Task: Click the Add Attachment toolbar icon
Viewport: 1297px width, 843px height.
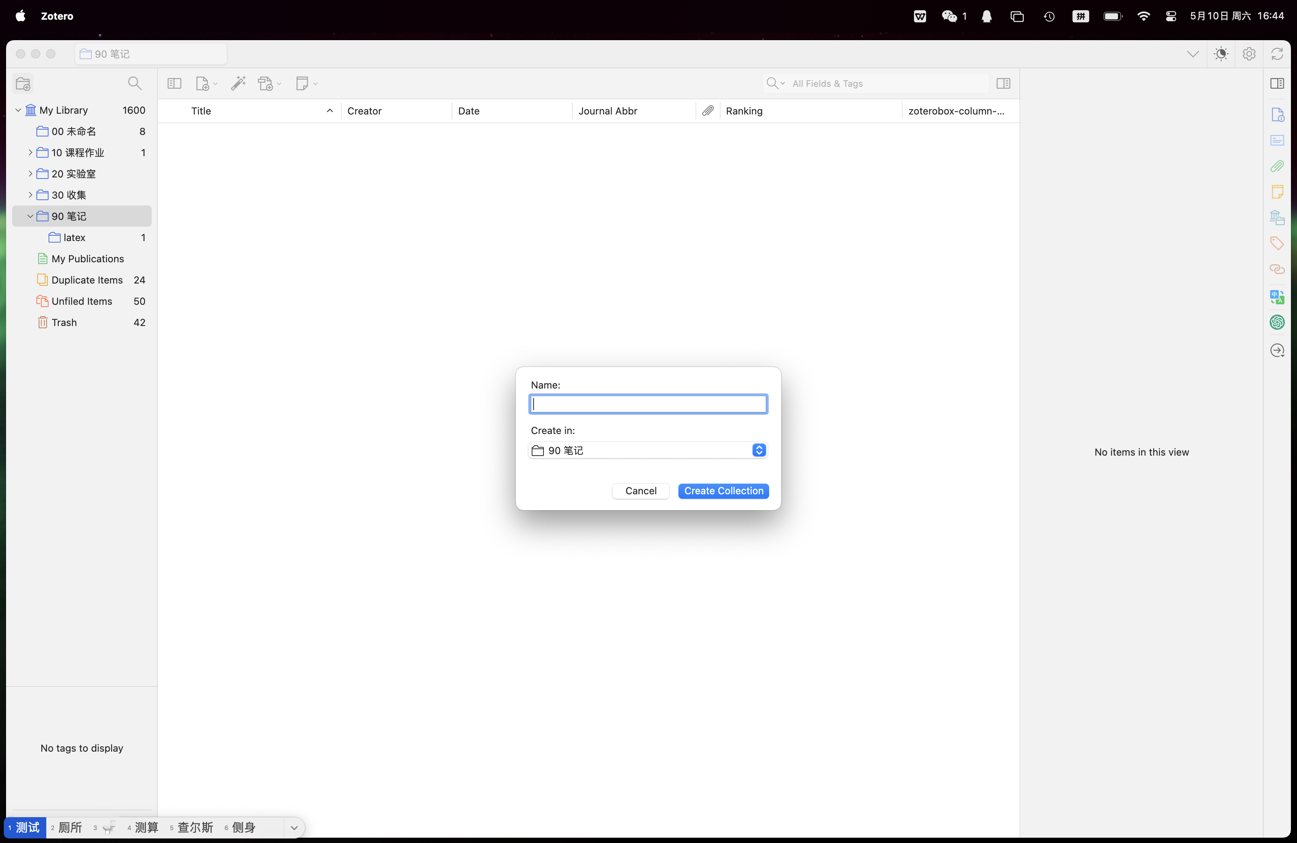Action: [265, 83]
